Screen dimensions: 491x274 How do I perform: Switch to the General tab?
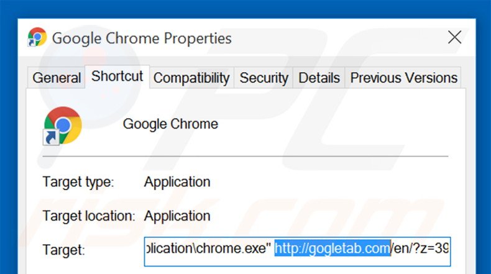tap(57, 78)
